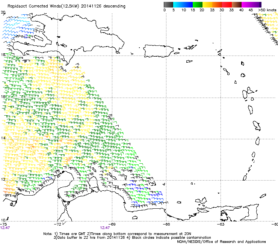Viewport: 278px width, 244px height.
Task: Click the '16' latitude axis label
Action: 3,96
